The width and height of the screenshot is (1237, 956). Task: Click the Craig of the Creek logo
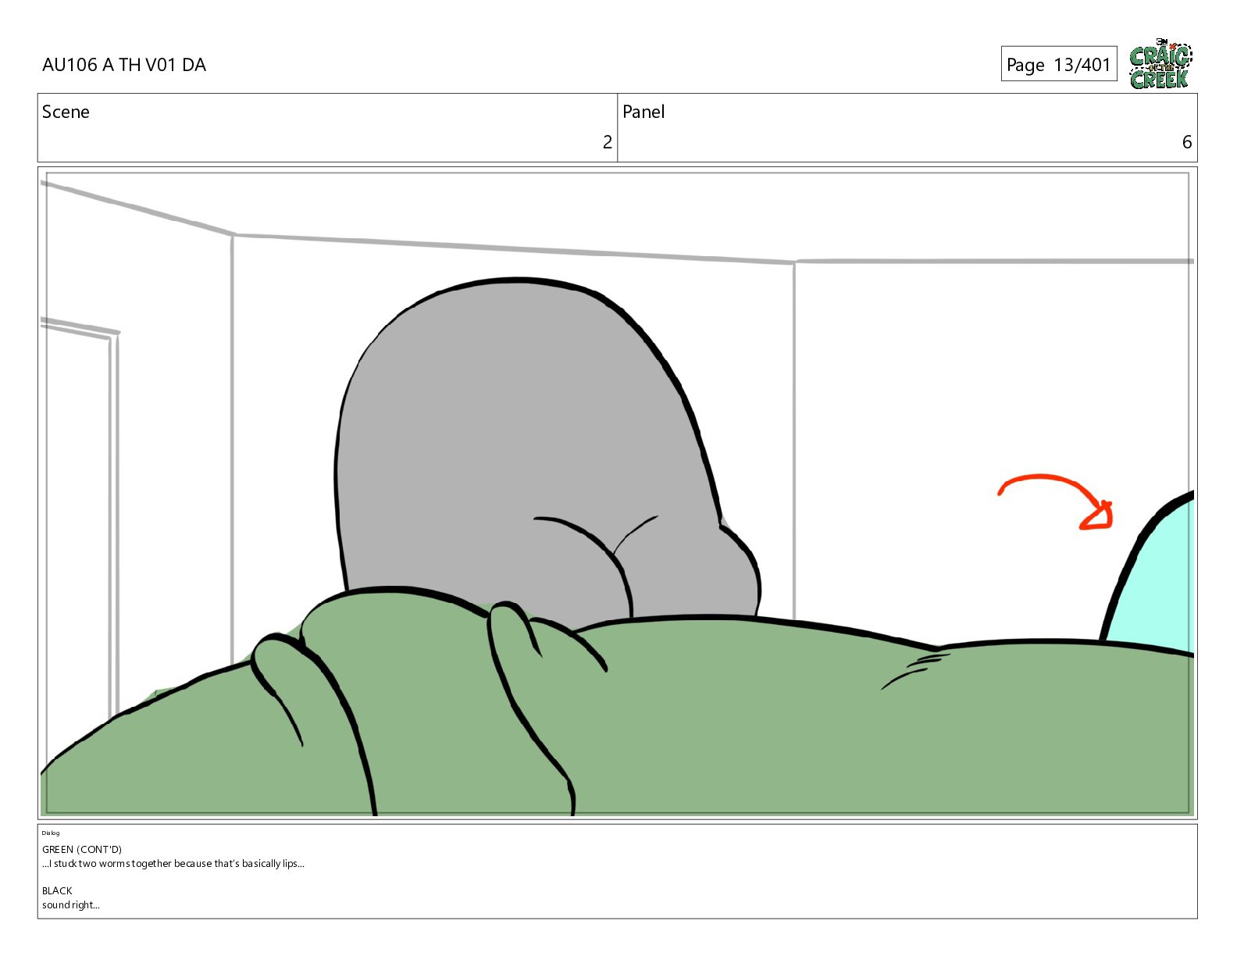1160,63
